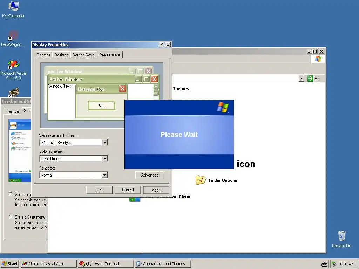Open My Computer desktop icon

coord(14,9)
